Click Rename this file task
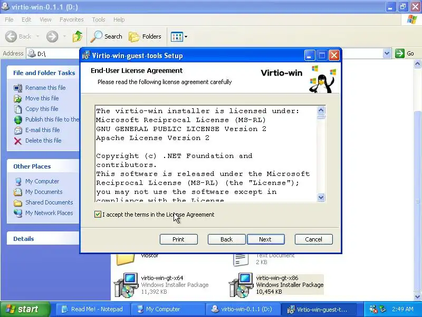The height and width of the screenshot is (317, 422). point(45,88)
